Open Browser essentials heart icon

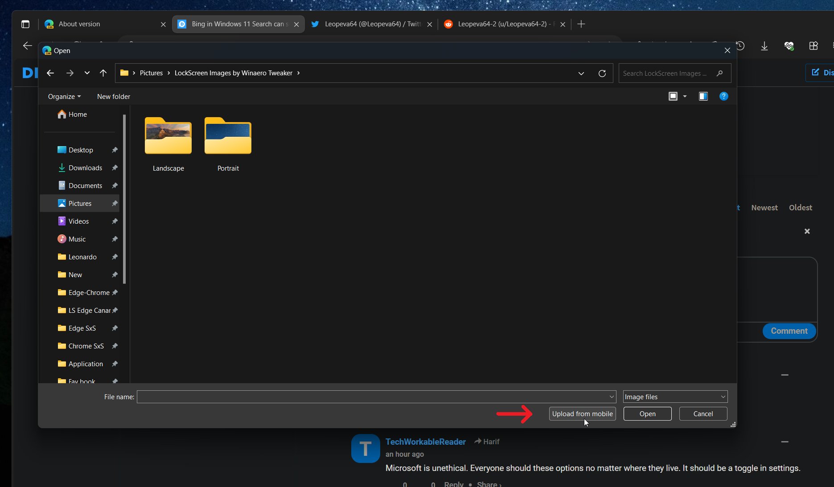tap(789, 46)
